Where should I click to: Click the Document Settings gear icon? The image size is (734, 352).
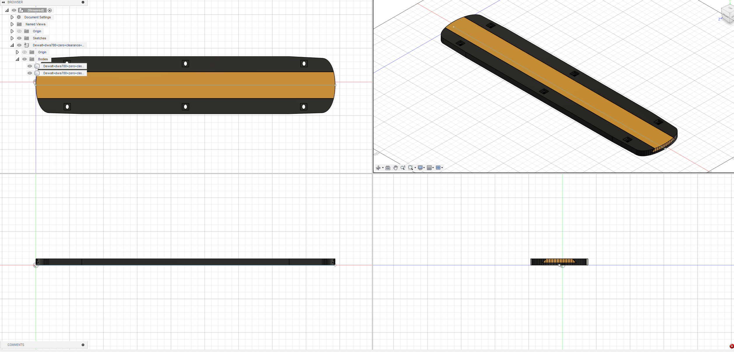pos(19,17)
